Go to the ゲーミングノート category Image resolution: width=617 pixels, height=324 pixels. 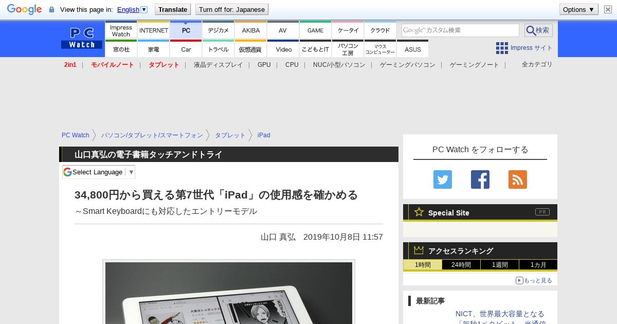[x=474, y=65]
